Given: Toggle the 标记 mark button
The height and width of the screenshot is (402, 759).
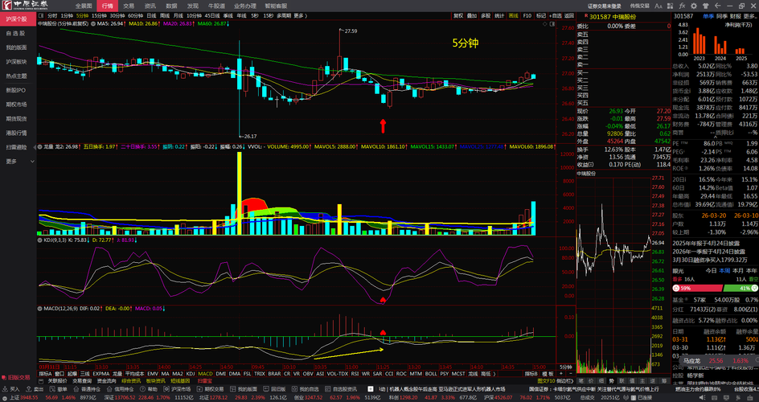Looking at the screenshot, I should (542, 15).
